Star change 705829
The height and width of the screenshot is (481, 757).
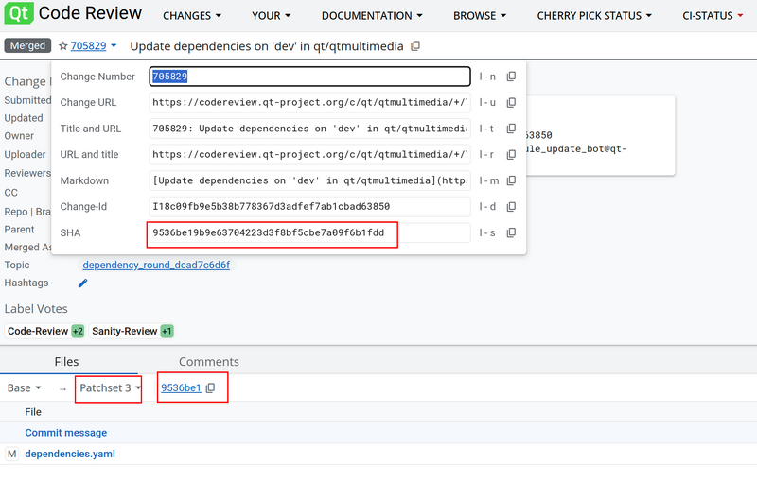coord(62,46)
